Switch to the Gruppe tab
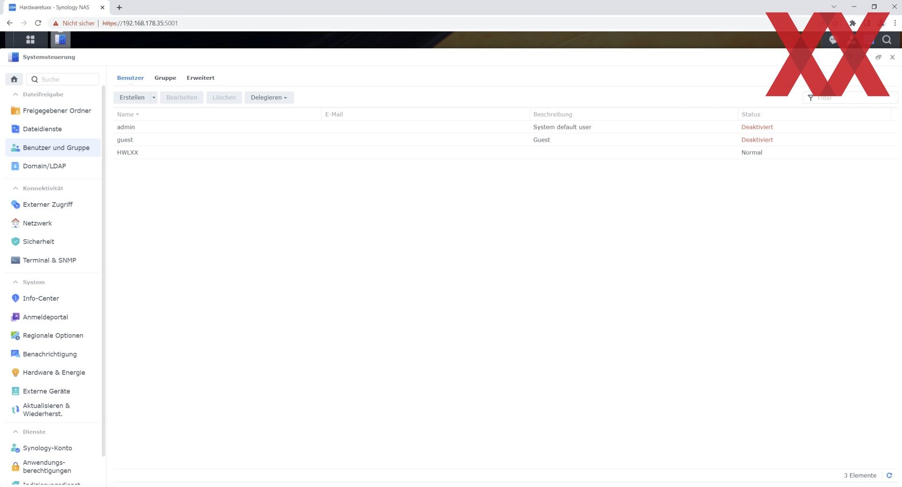902x487 pixels. click(x=165, y=78)
